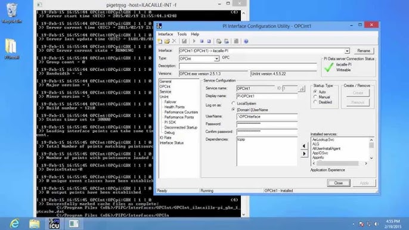Click the Delete X toolbar icon
The width and height of the screenshot is (409, 230).
pos(174,41)
